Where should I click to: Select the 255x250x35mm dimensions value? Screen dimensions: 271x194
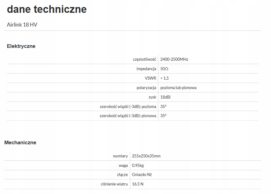pos(146,156)
